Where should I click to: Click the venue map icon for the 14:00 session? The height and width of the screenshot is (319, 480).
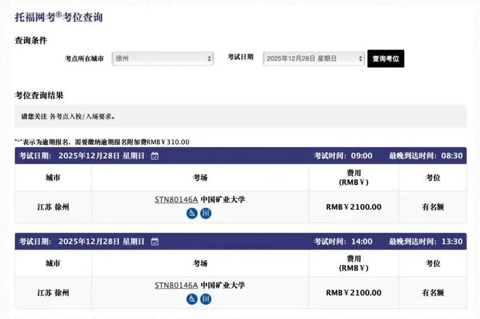[206, 299]
